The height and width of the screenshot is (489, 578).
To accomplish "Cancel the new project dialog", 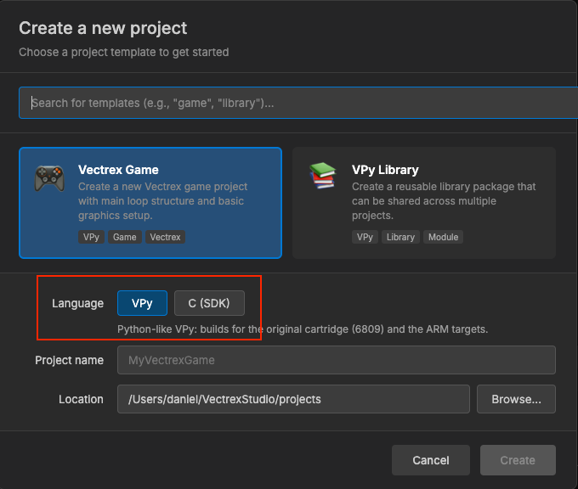I will click(431, 460).
